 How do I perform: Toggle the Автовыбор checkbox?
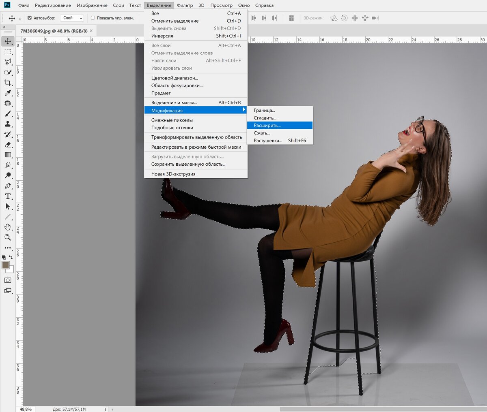[30, 18]
